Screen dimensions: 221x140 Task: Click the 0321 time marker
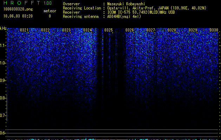point(24,30)
